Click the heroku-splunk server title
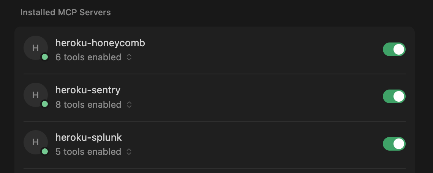Image resolution: width=433 pixels, height=173 pixels. pyautogui.click(x=88, y=137)
